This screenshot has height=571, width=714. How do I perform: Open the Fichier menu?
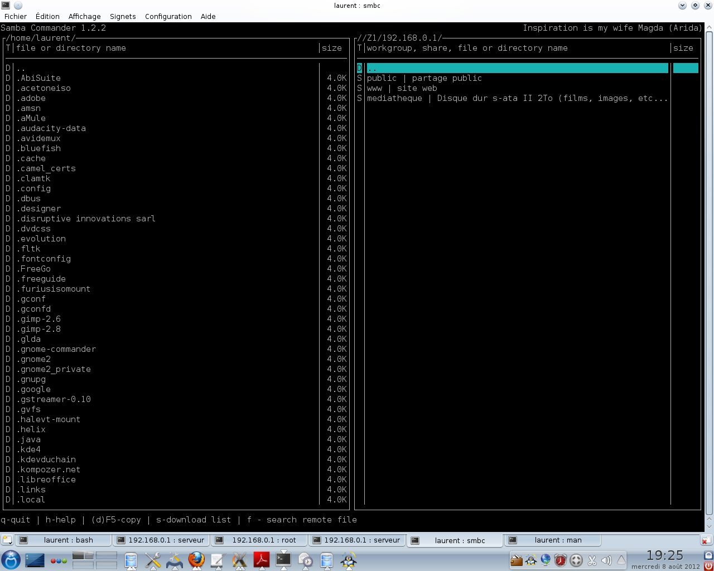(x=16, y=16)
